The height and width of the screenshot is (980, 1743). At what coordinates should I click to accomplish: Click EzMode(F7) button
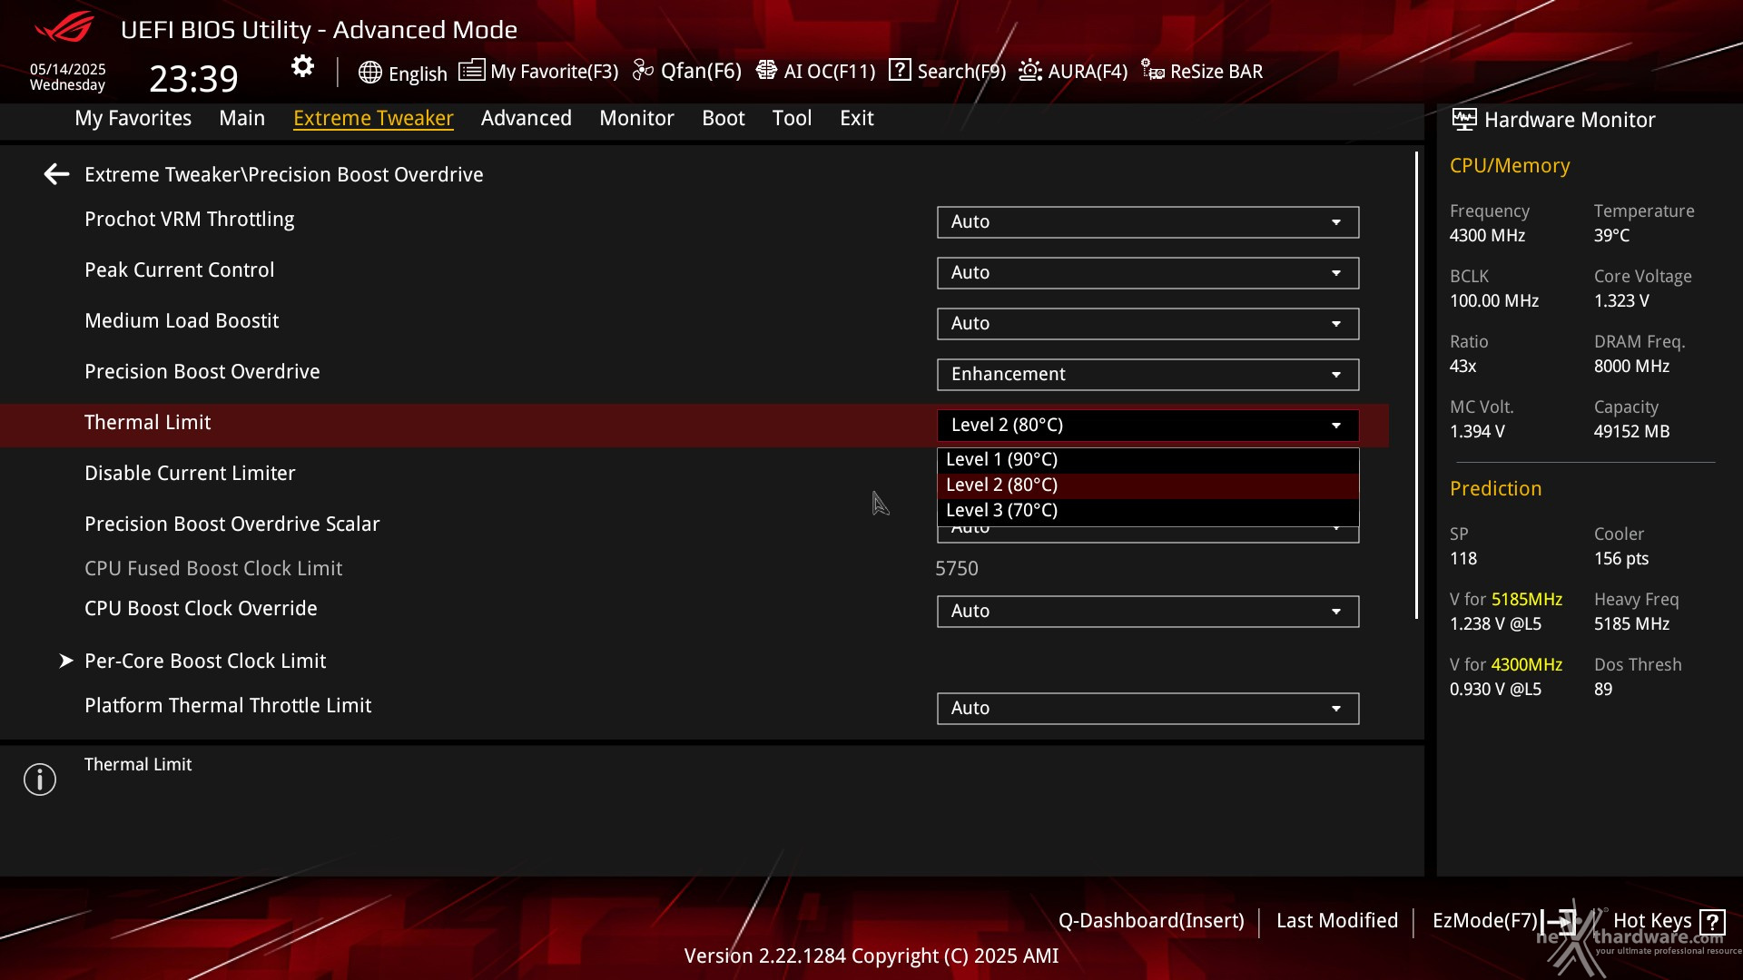point(1485,921)
